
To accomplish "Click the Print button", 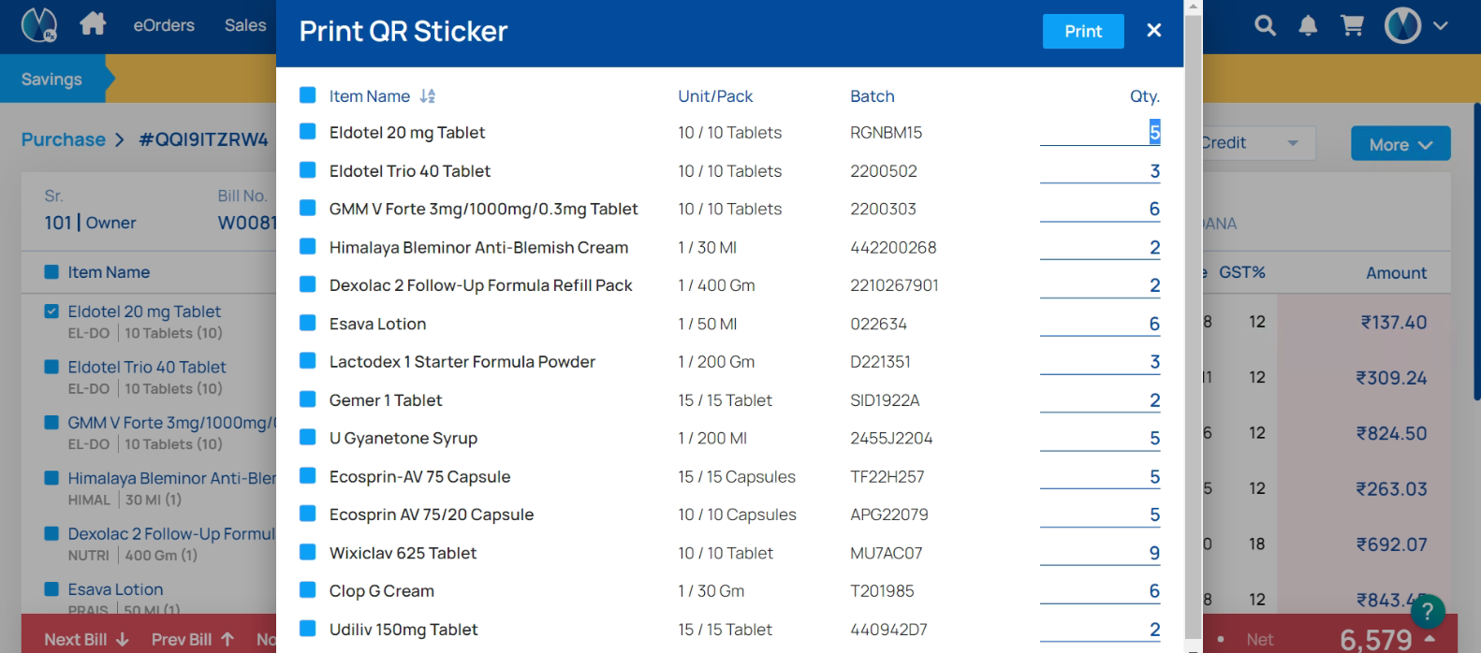I will pos(1083,31).
